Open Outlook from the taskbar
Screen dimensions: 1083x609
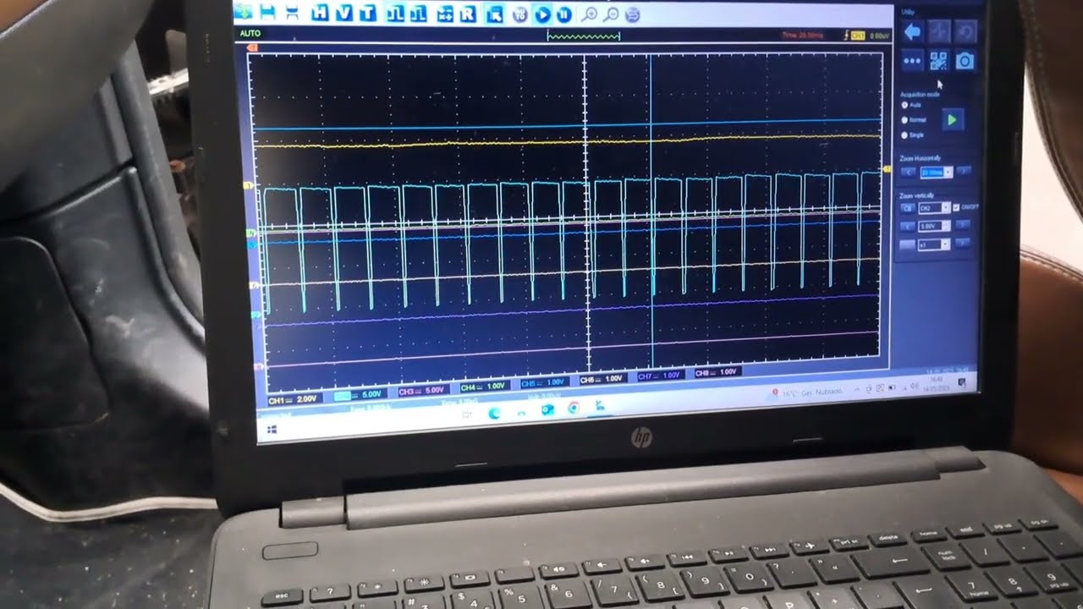(547, 410)
